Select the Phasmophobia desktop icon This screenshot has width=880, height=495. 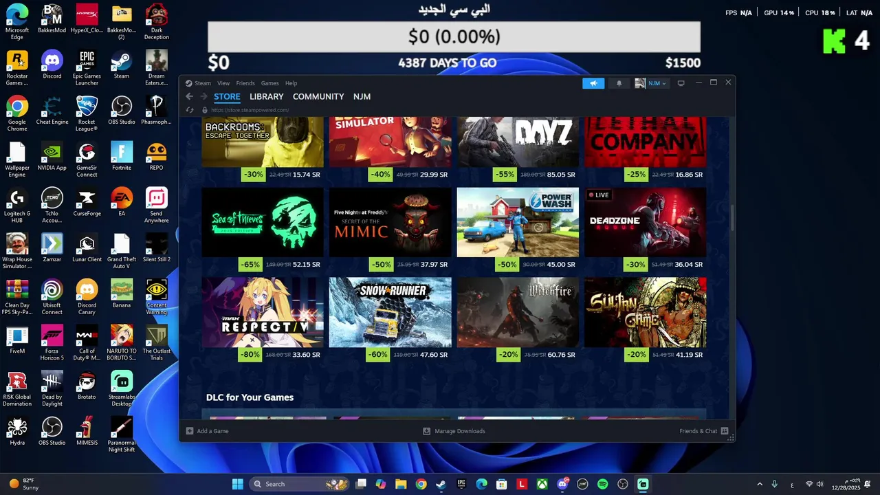click(x=157, y=111)
